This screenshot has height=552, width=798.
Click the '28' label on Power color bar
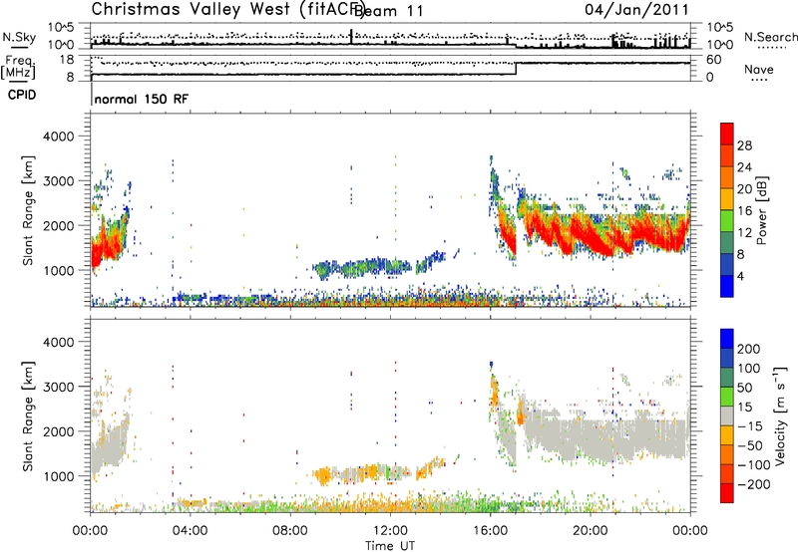coord(744,145)
